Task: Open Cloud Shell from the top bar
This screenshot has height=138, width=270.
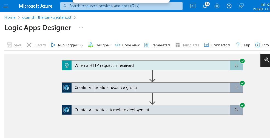Action: pyautogui.click(x=193, y=6)
